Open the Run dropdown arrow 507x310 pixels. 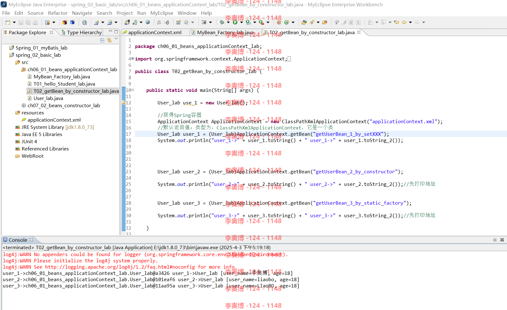coord(241,22)
